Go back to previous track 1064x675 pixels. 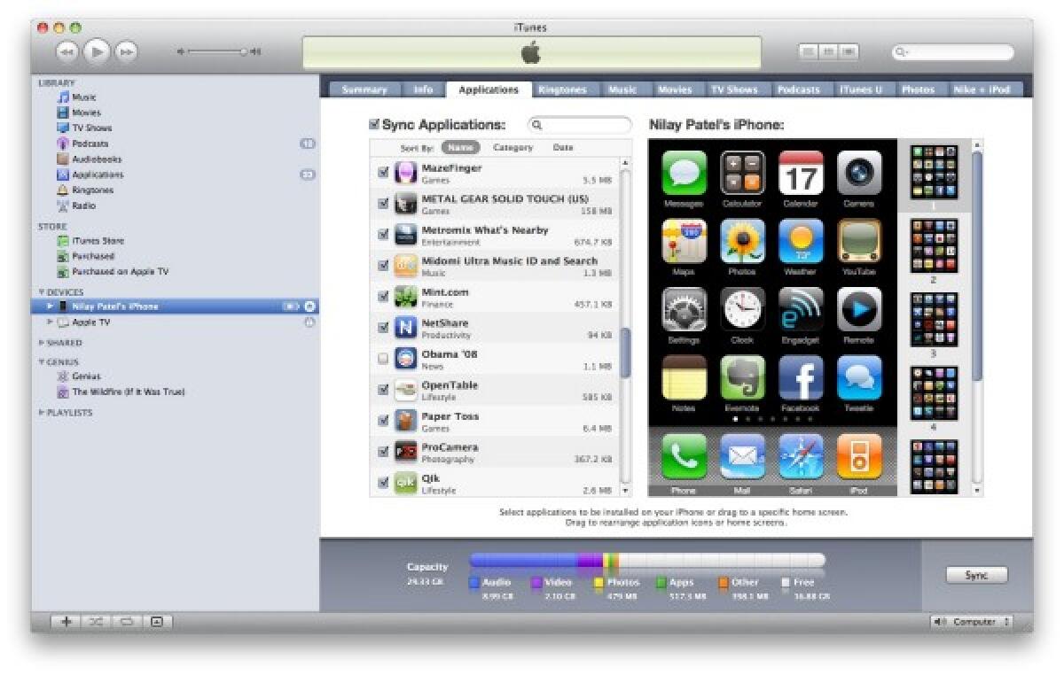tap(67, 52)
